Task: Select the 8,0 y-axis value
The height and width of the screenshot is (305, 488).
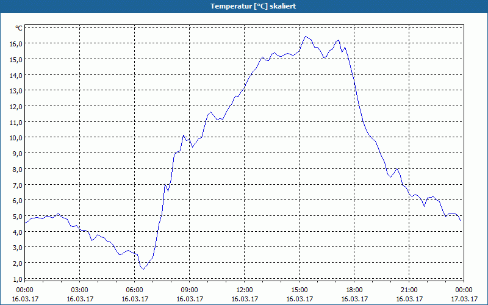Action: [x=18, y=170]
